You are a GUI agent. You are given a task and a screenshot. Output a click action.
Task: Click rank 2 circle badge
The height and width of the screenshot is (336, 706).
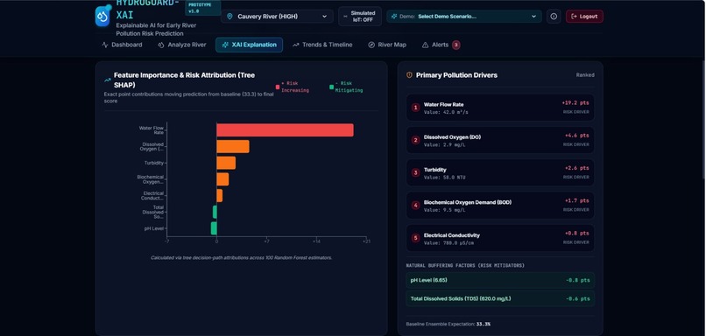pos(415,140)
